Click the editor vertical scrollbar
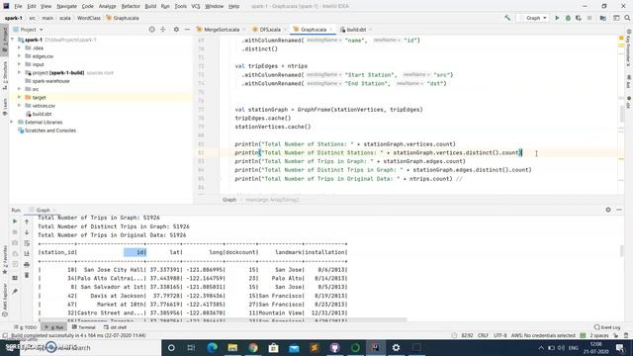This screenshot has height=356, width=633. [x=621, y=113]
